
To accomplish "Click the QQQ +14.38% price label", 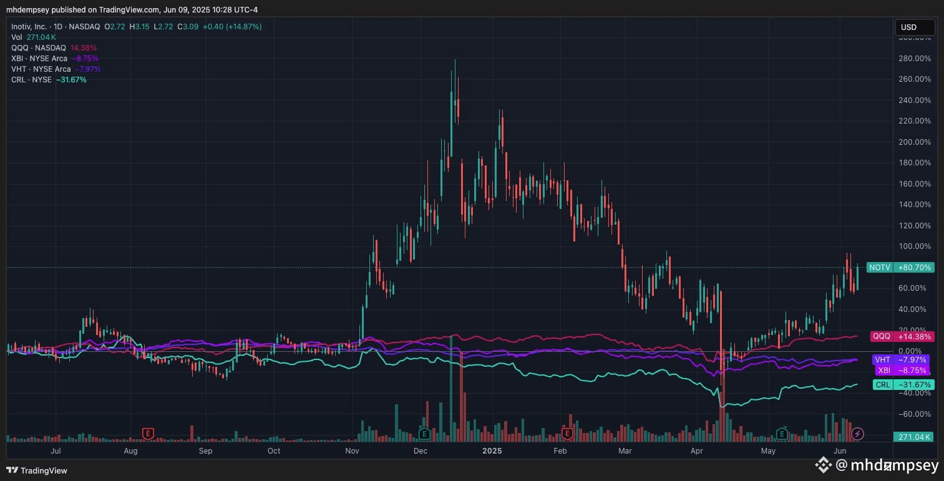I will pyautogui.click(x=902, y=336).
